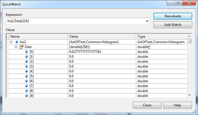Click the Add Watch button
Screen dimensions: 198x115
pos(173,25)
